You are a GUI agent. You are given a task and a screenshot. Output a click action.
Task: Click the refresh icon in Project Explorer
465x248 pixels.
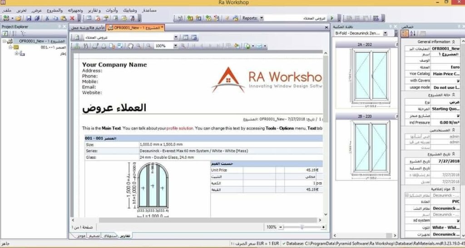[5, 34]
